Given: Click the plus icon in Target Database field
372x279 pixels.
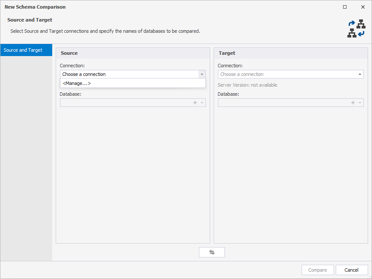Looking at the screenshot, I should click(353, 103).
